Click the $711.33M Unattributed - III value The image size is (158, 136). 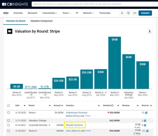point(31,87)
